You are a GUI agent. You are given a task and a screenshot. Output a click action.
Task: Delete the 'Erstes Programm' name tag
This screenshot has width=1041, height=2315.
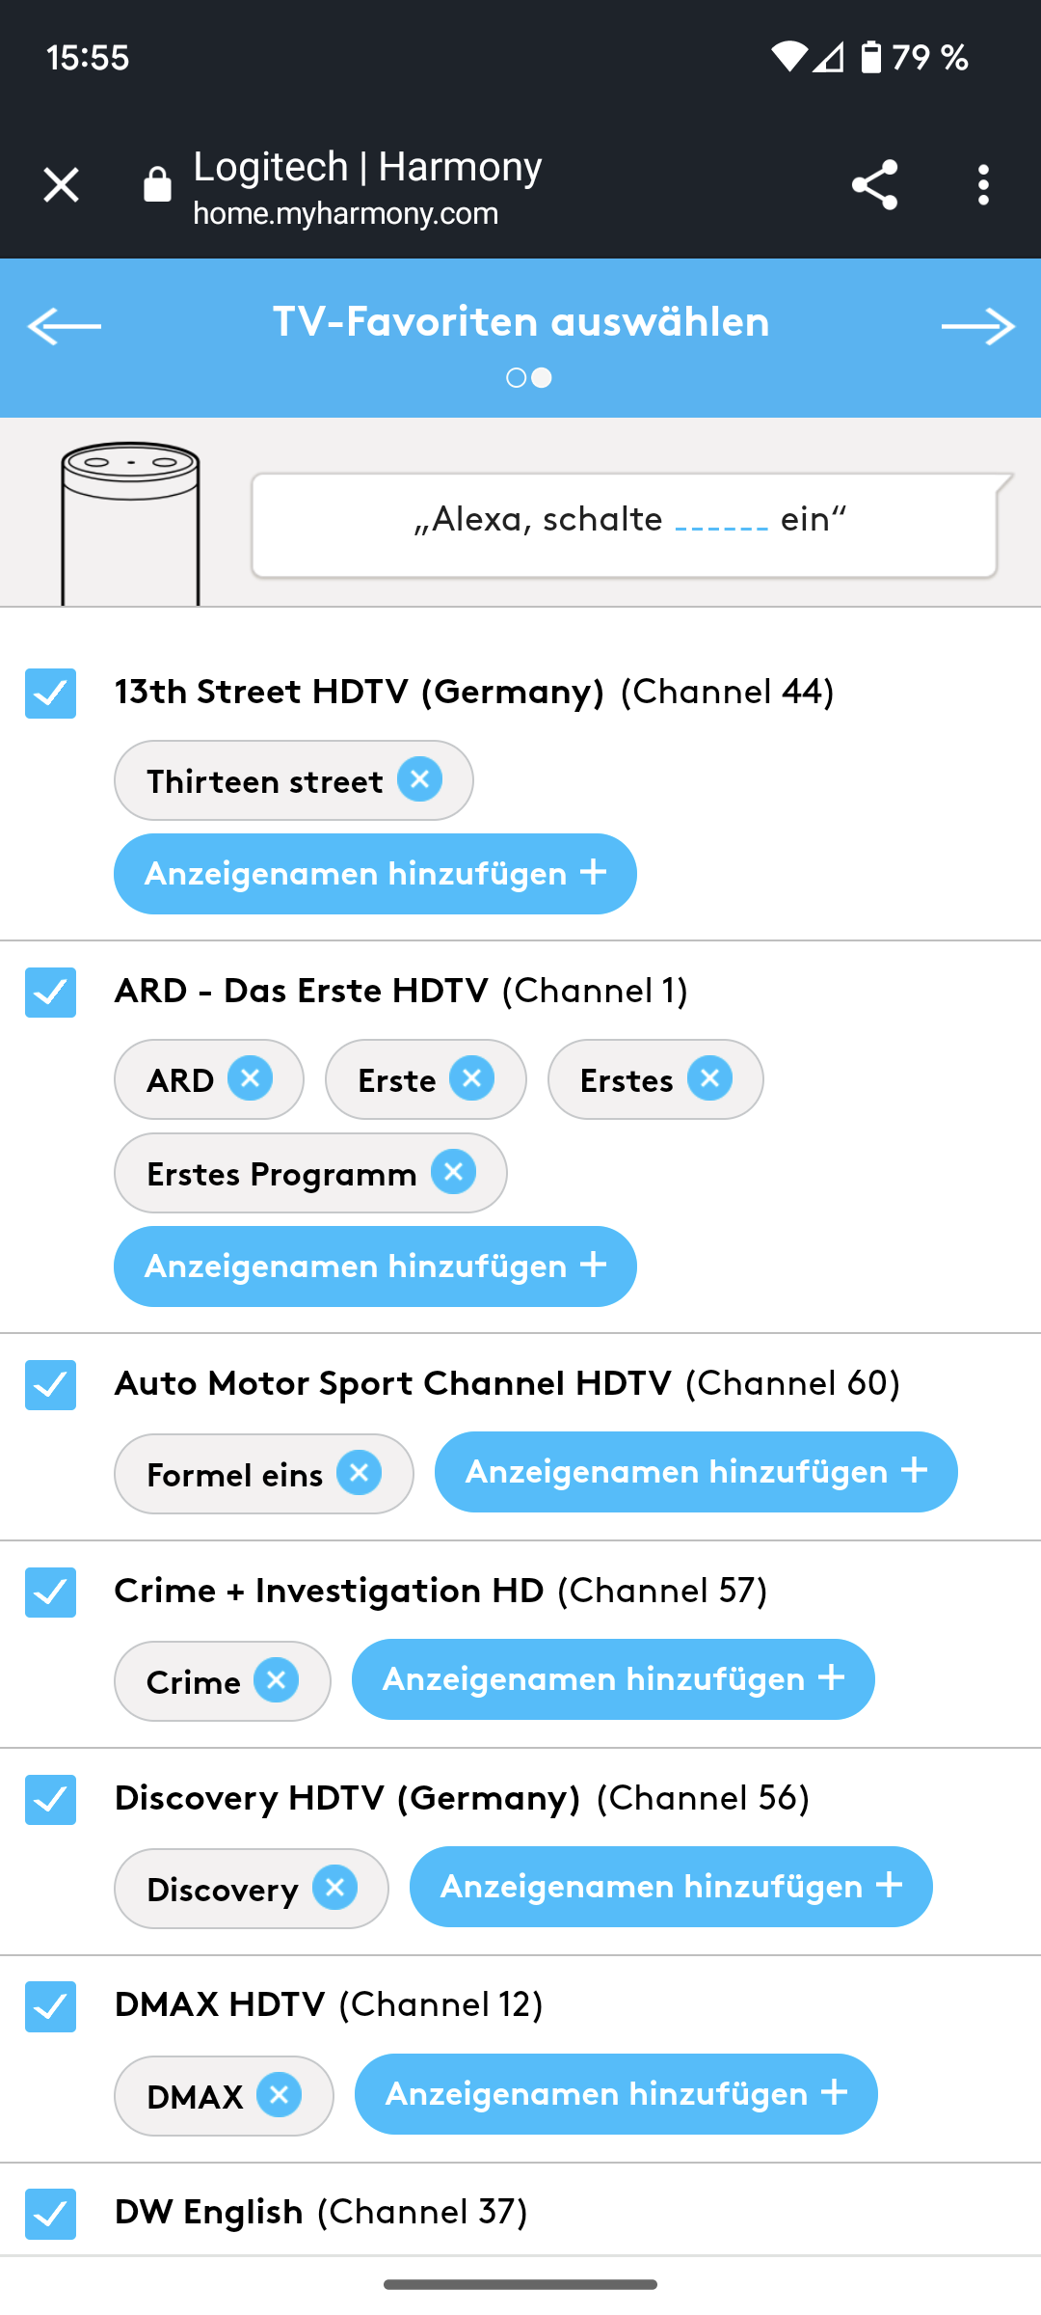(453, 1172)
